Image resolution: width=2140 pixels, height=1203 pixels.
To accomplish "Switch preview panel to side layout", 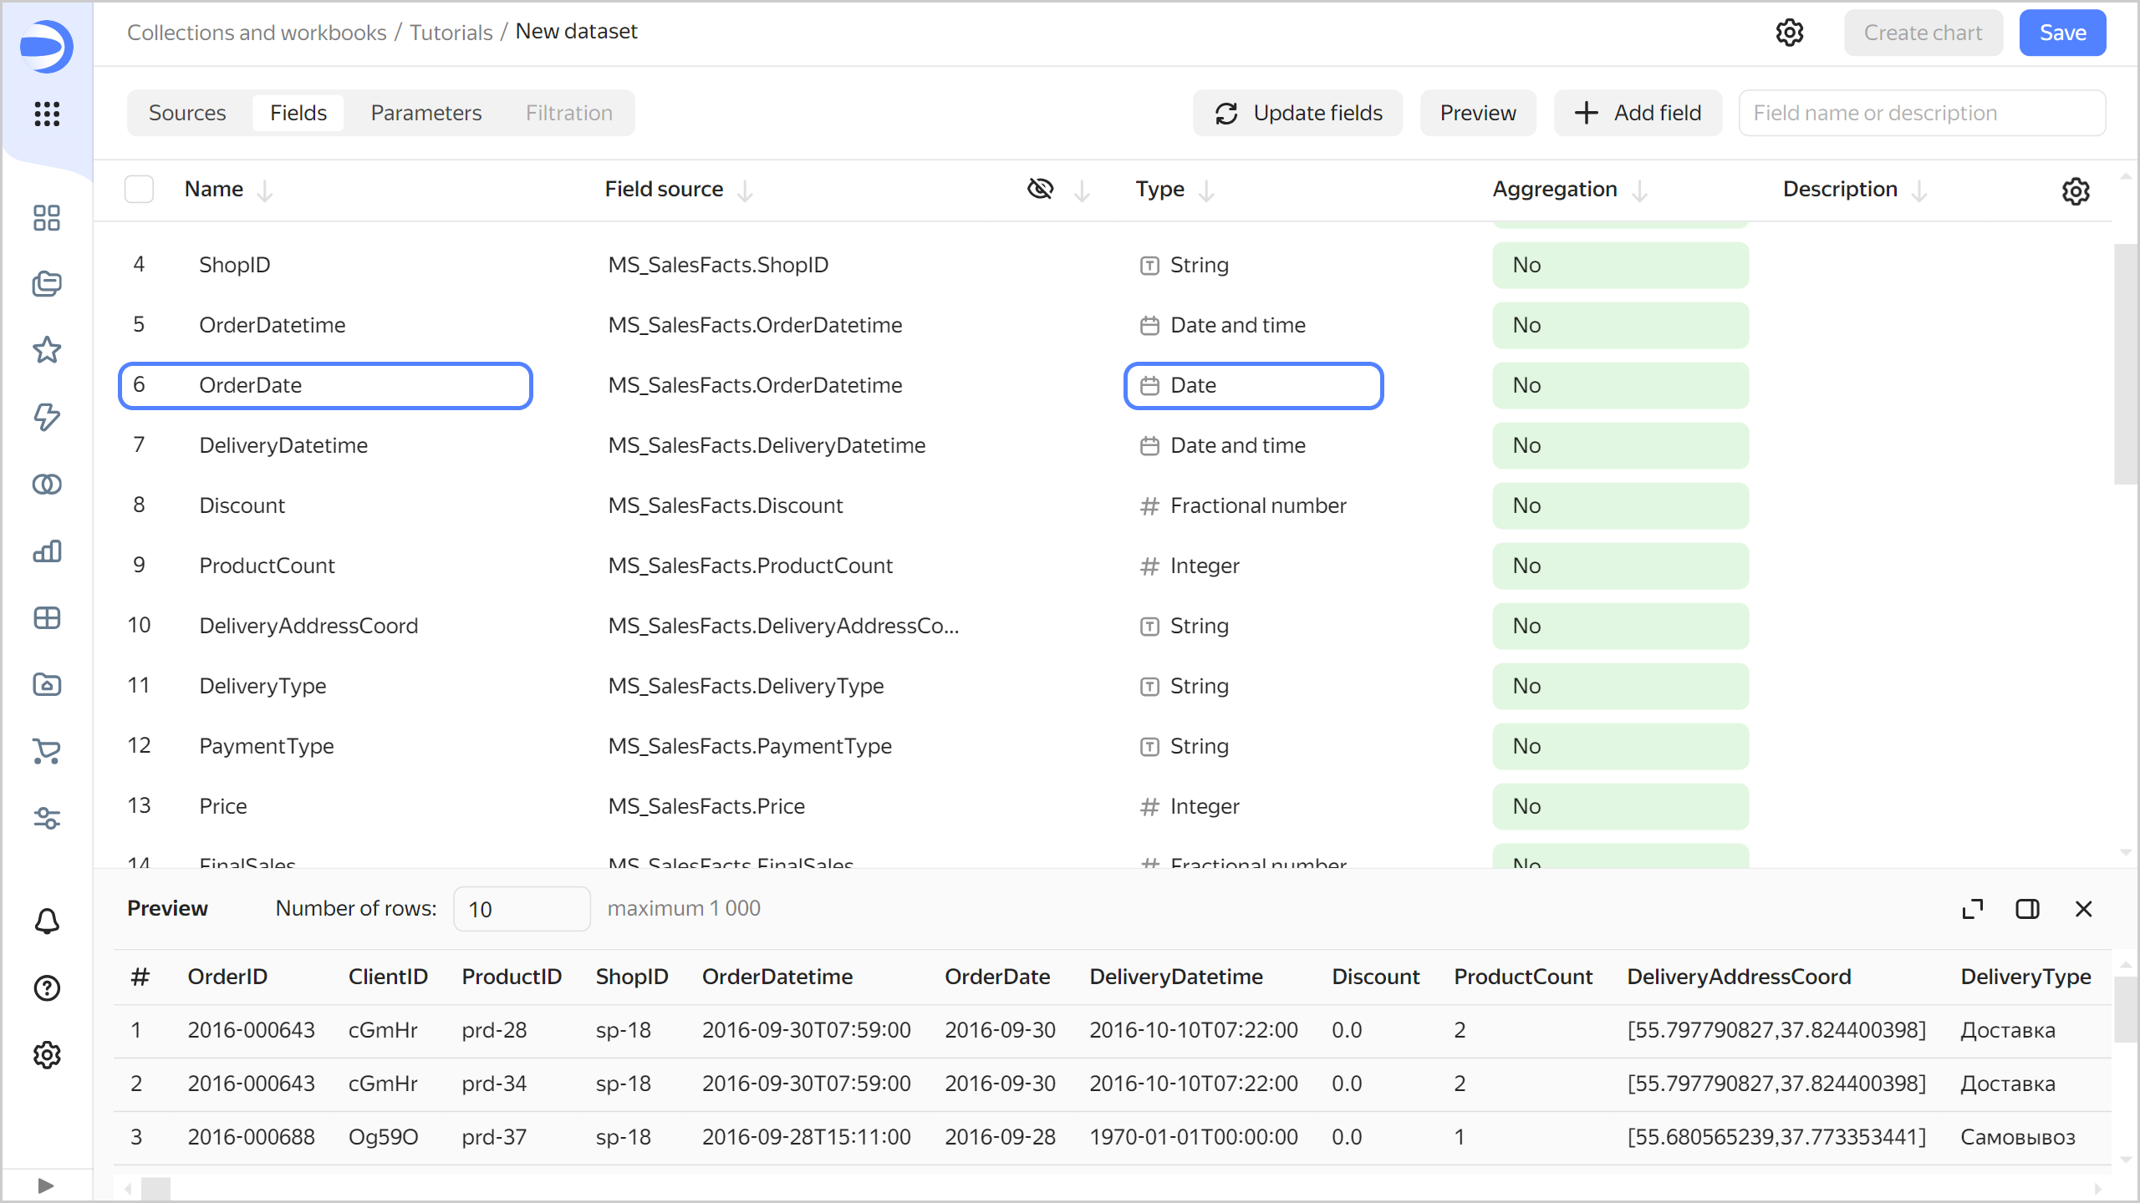I will [2027, 909].
